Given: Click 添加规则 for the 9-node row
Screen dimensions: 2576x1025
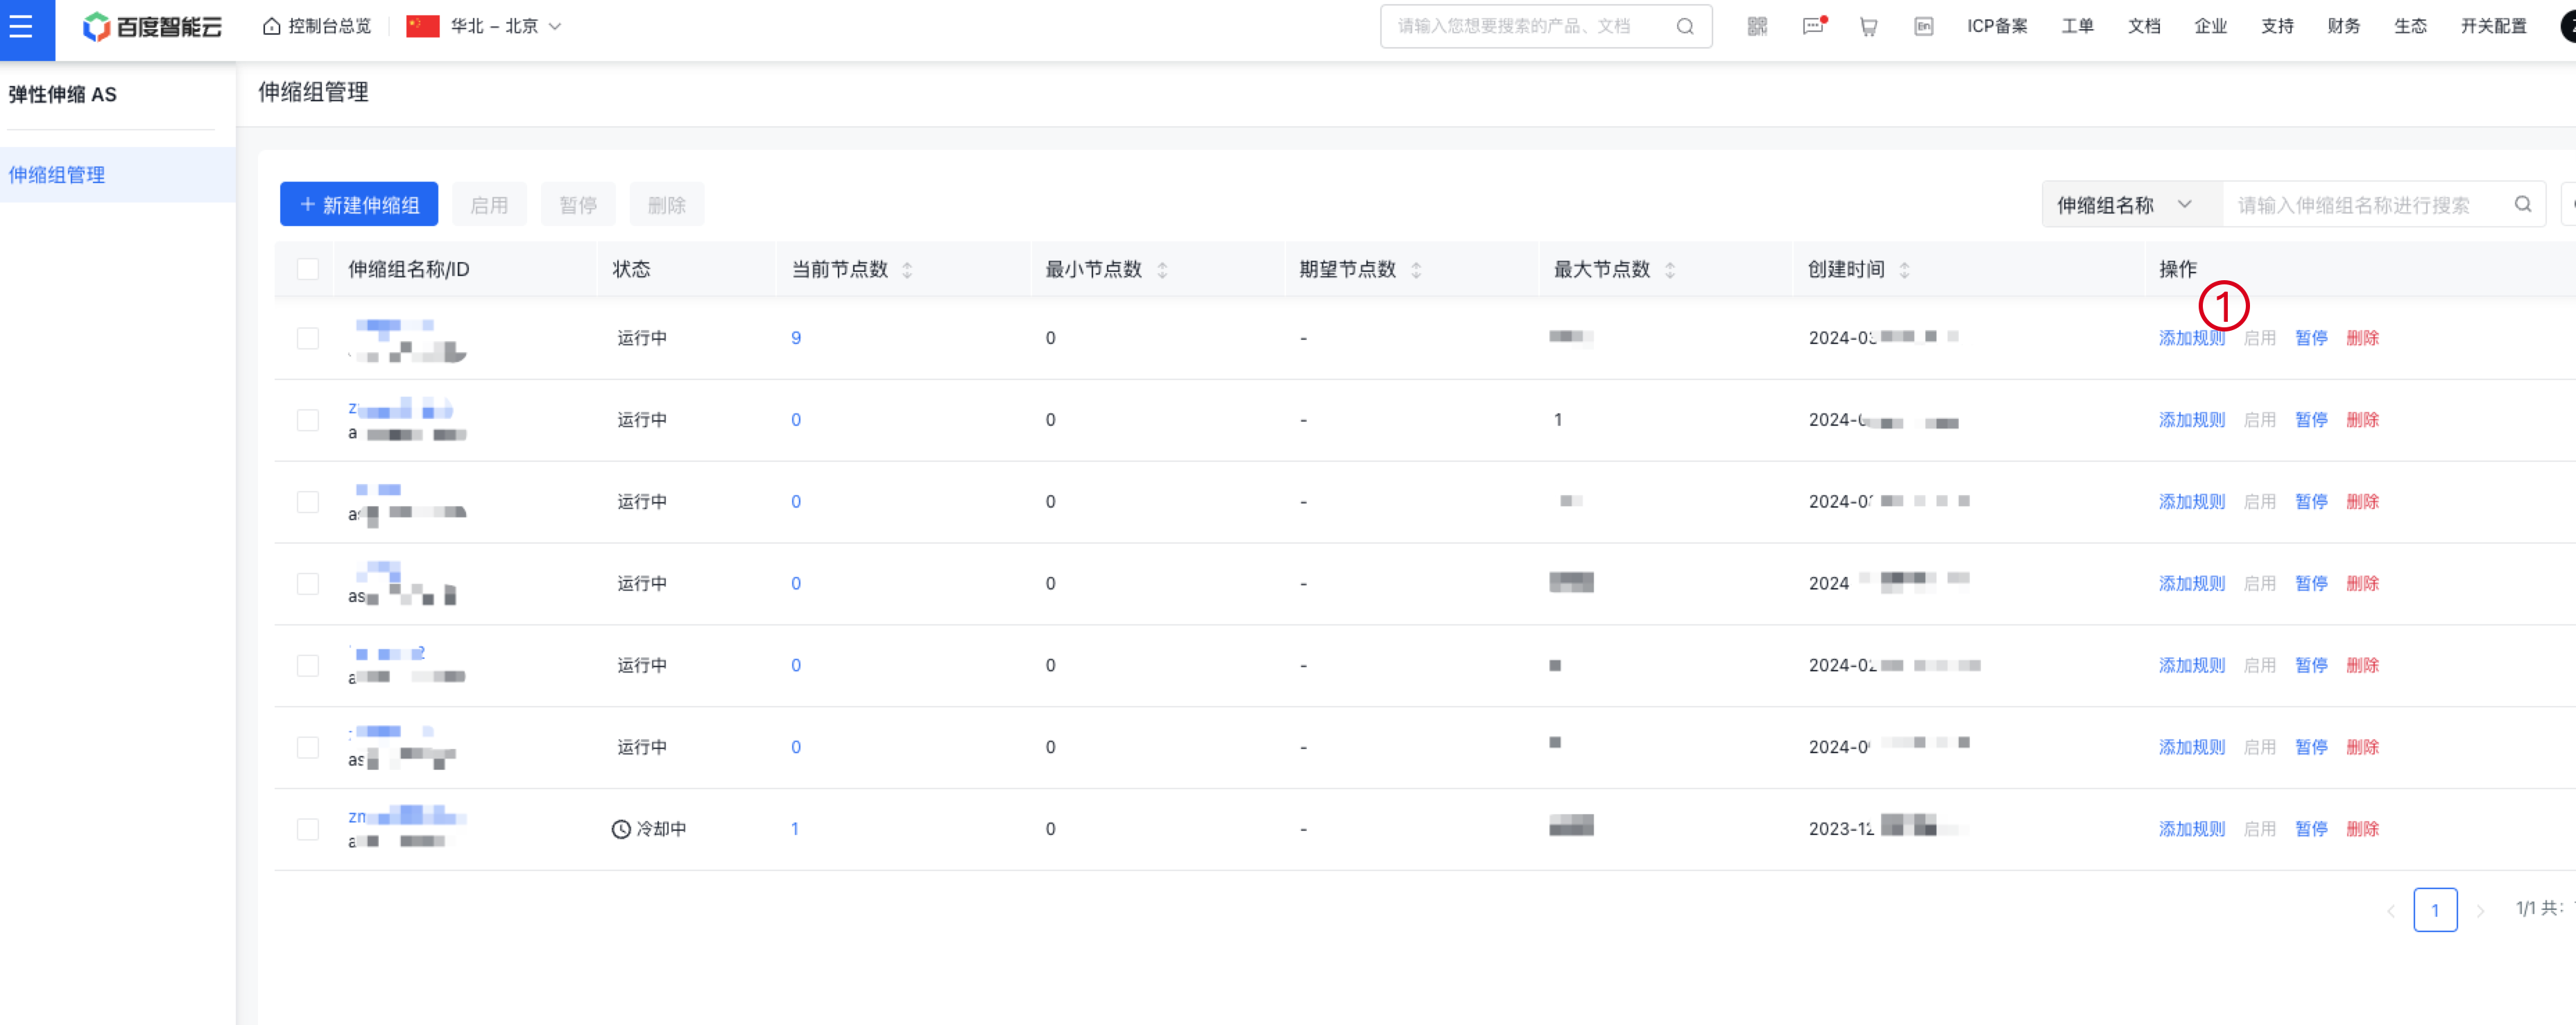Looking at the screenshot, I should [2191, 339].
